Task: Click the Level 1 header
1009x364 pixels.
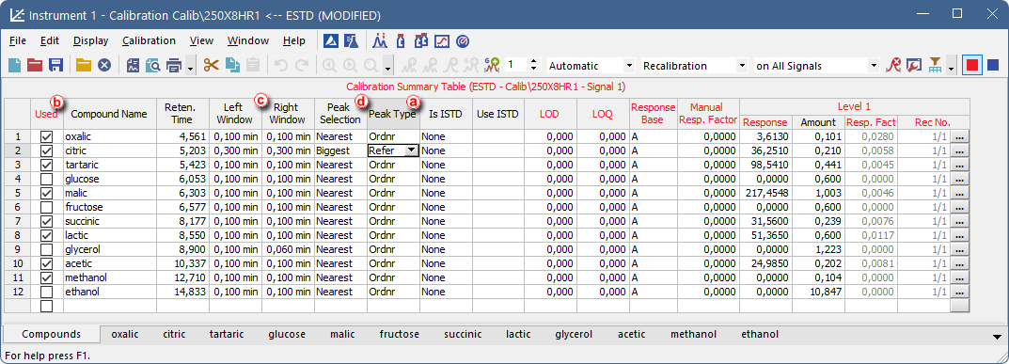Action: tap(855, 107)
